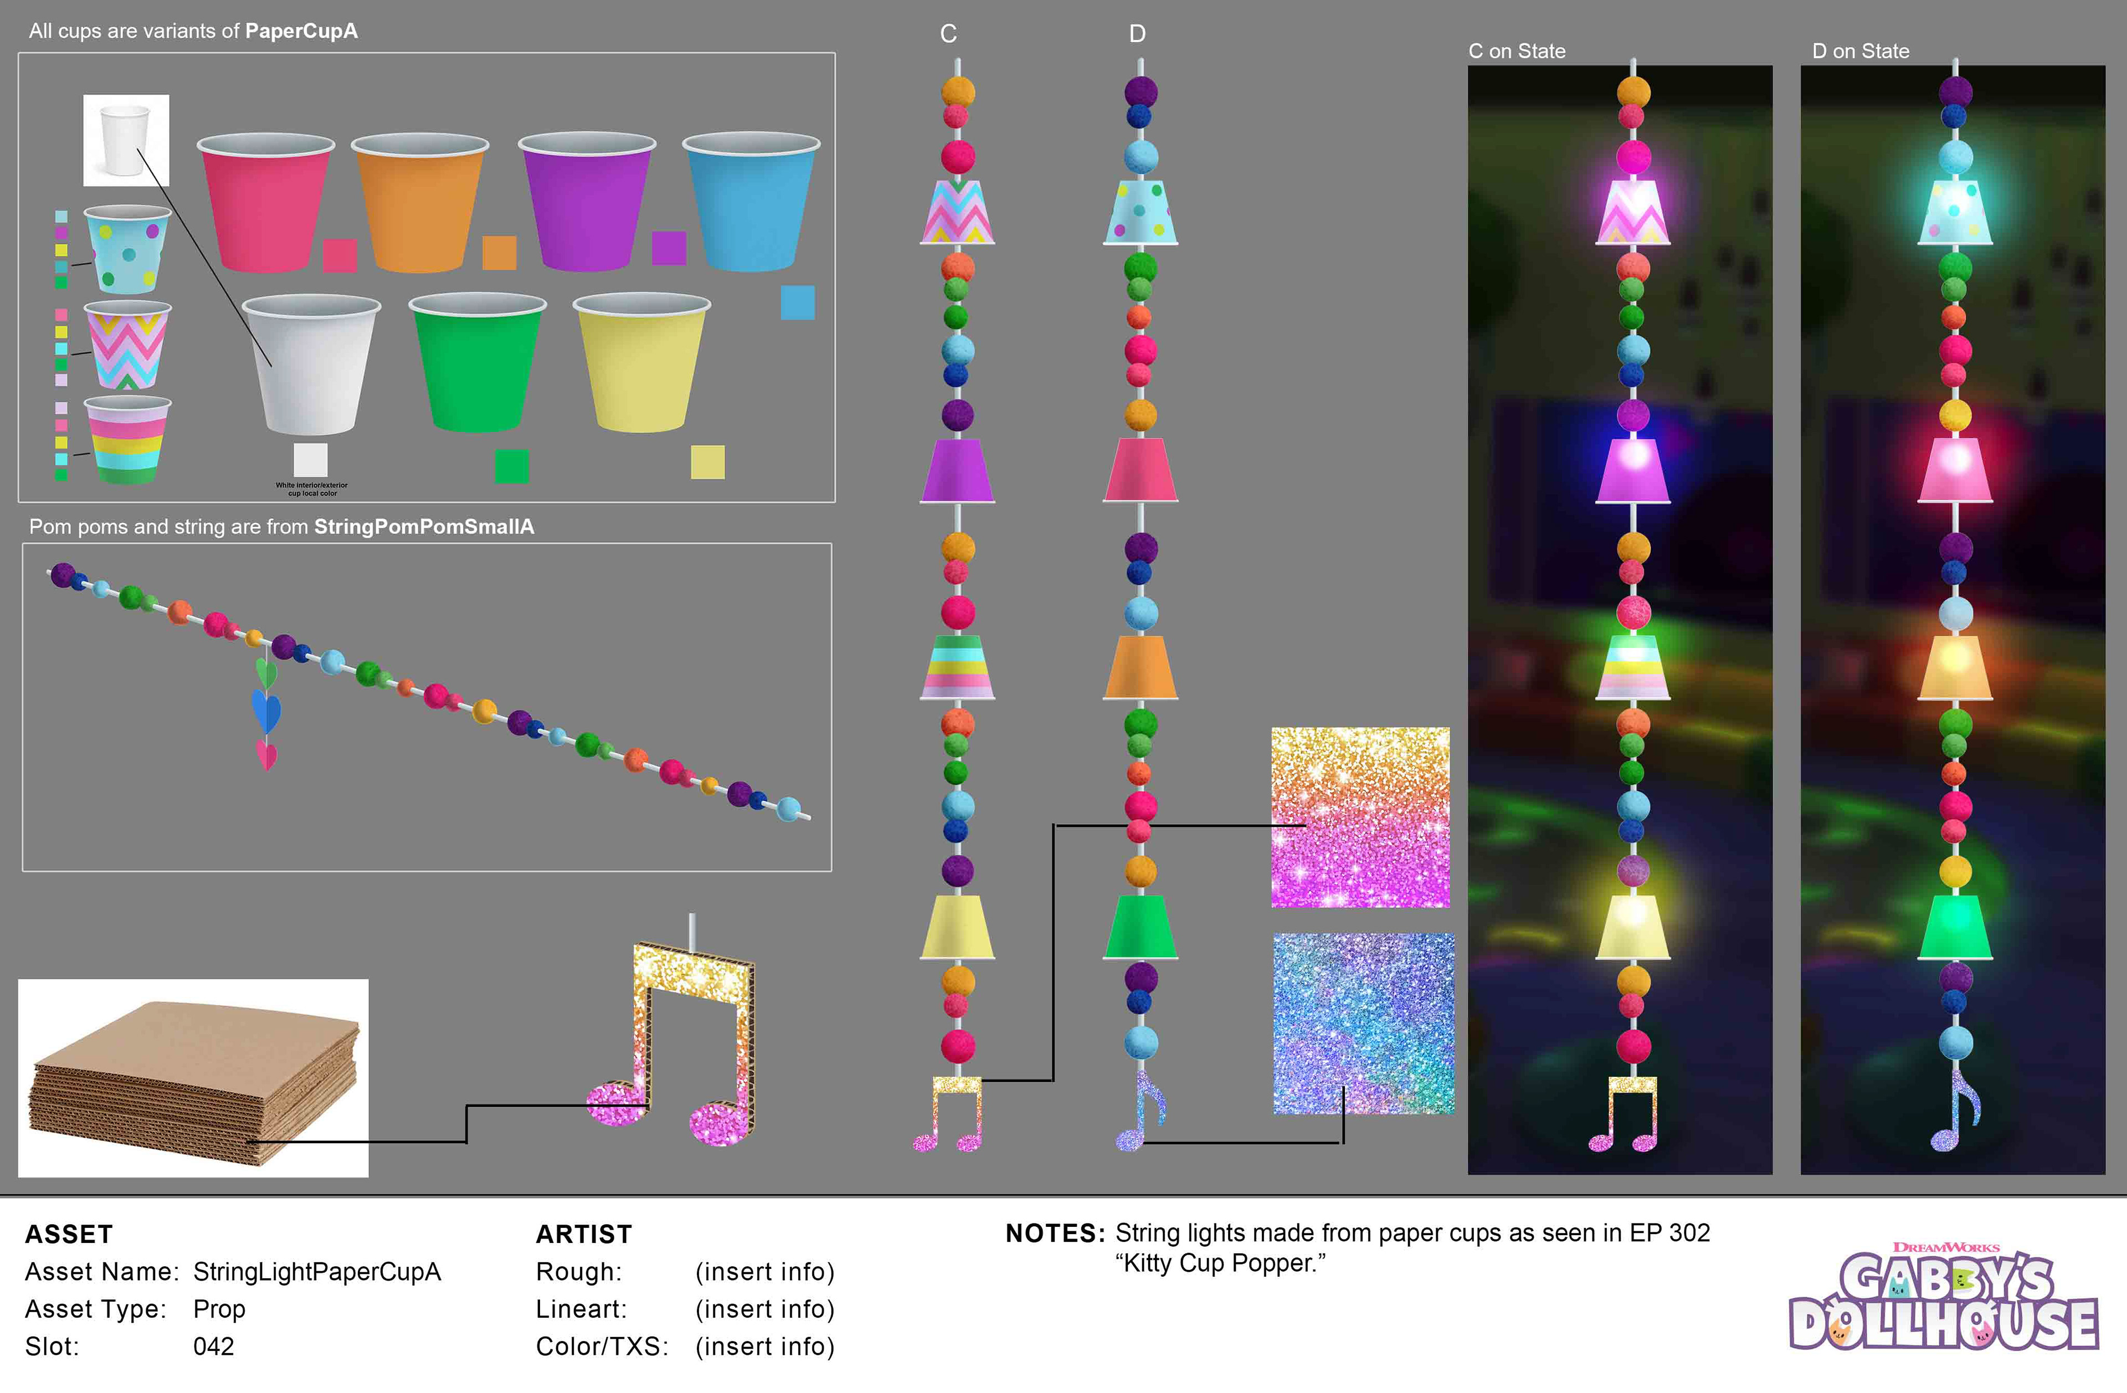2127x1393 pixels.
Task: Click the orange color swatch beside orange cup
Action: point(499,253)
